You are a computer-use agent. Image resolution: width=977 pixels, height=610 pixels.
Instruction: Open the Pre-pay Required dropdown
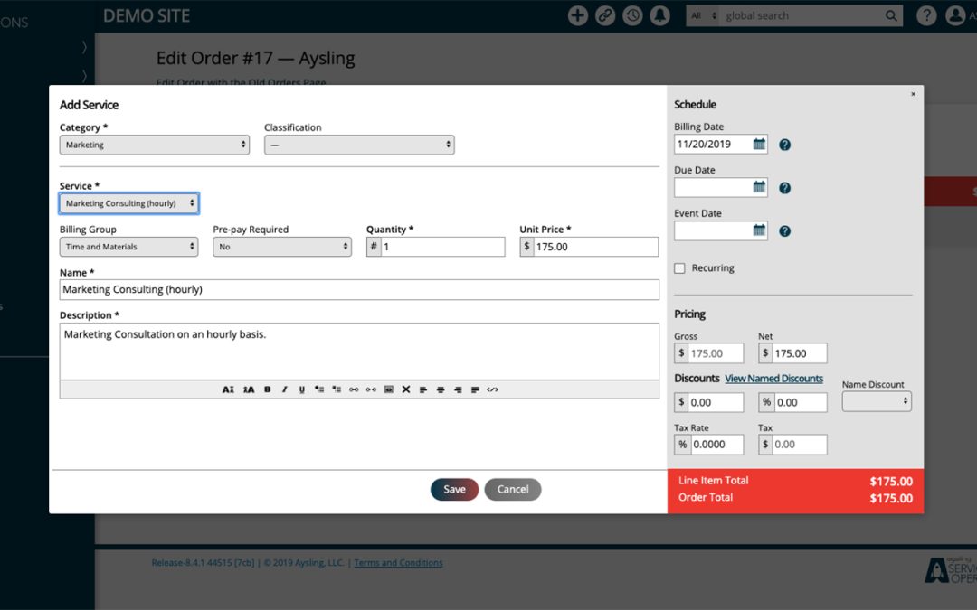click(x=282, y=247)
